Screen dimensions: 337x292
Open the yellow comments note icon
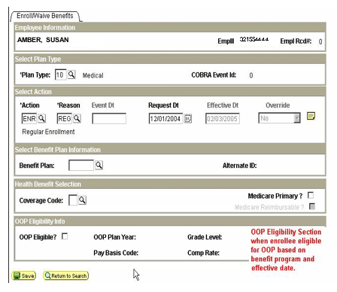click(311, 116)
